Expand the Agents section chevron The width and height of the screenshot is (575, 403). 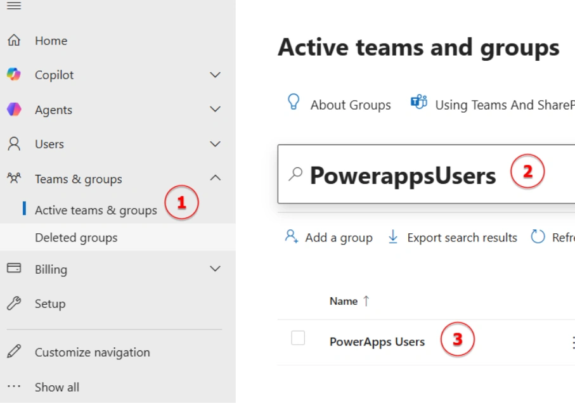point(216,109)
